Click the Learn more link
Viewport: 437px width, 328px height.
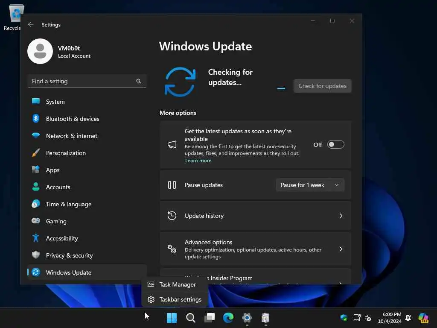(x=198, y=161)
